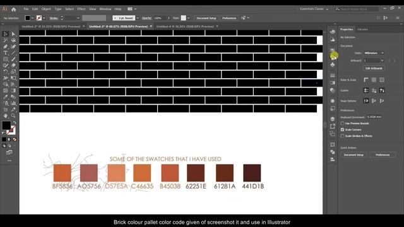
Task: Uncheck the Scale Corners checkbox
Action: tap(342, 129)
